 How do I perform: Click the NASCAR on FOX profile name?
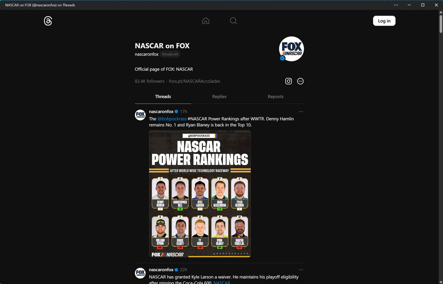[162, 46]
